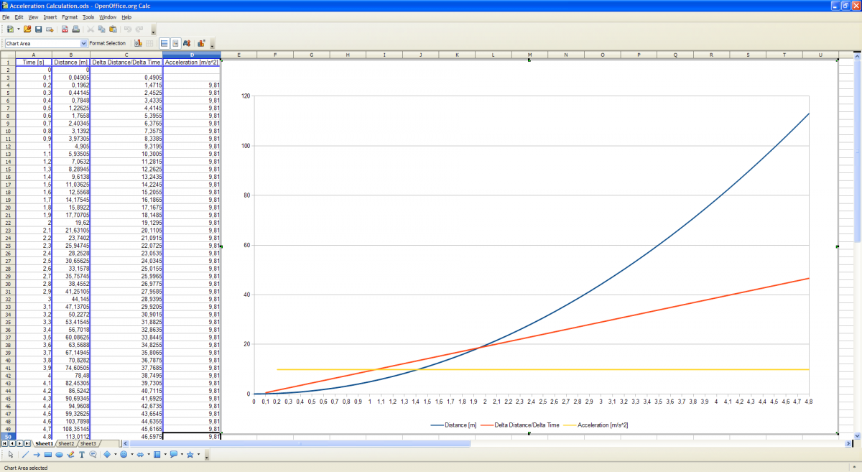Image resolution: width=862 pixels, height=472 pixels.
Task: Toggle Scale Text in chart toolbar
Action: pyautogui.click(x=187, y=43)
